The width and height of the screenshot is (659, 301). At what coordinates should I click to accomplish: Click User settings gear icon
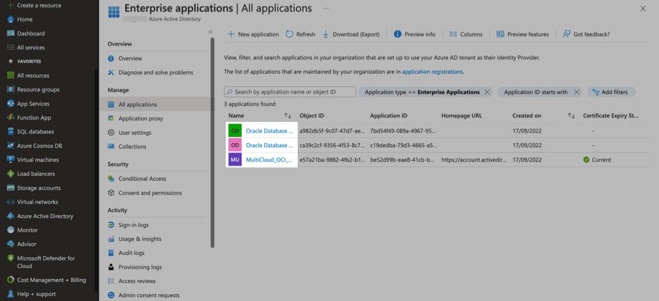[111, 132]
